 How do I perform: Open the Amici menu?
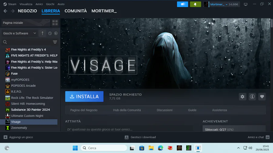click(x=39, y=4)
